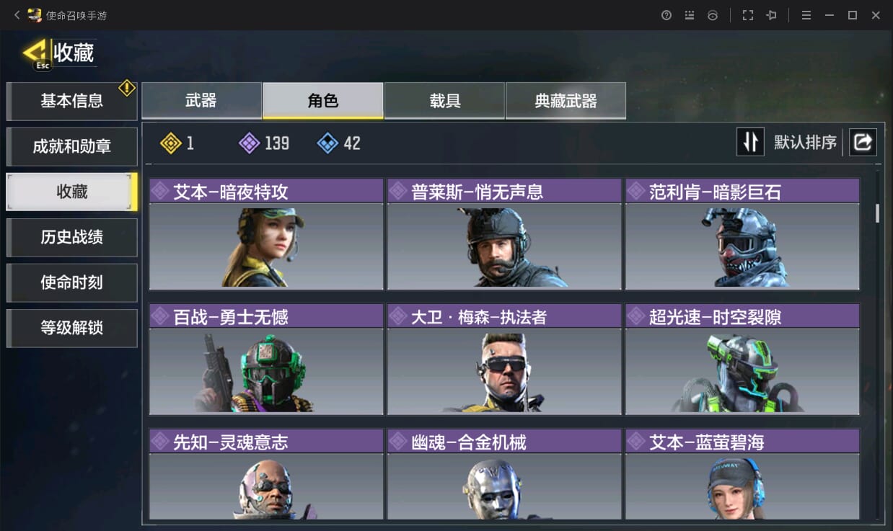Select the 超光速-时空裂隙 character card

pyautogui.click(x=742, y=360)
